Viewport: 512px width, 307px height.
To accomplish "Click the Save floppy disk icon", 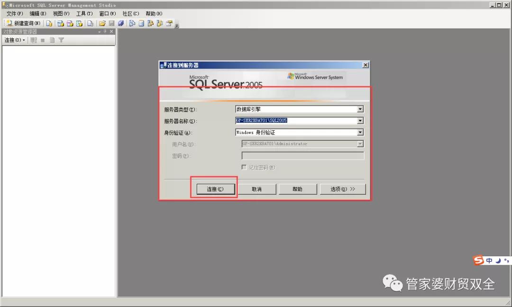I will [112, 23].
